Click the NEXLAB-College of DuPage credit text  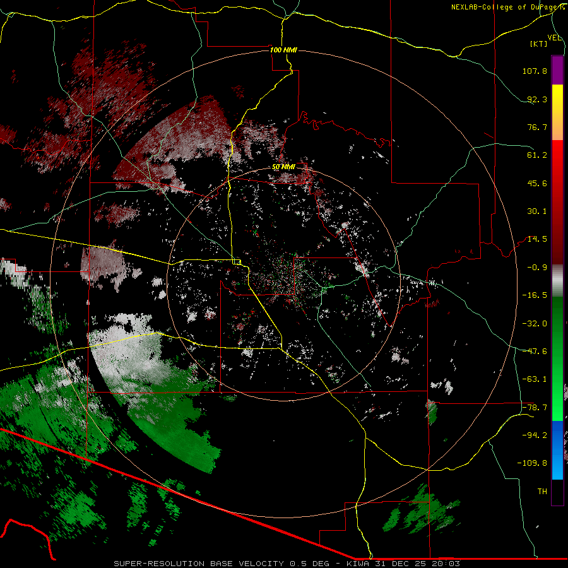click(x=507, y=7)
